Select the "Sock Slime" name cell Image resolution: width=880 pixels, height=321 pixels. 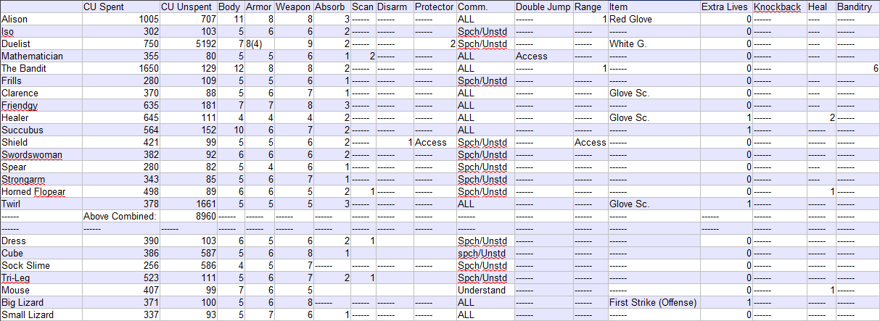tap(41, 265)
